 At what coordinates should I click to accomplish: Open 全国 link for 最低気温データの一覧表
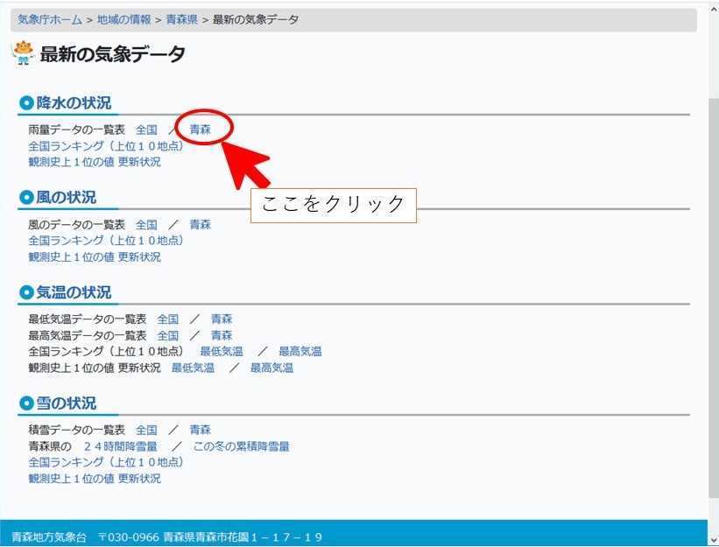click(x=168, y=319)
